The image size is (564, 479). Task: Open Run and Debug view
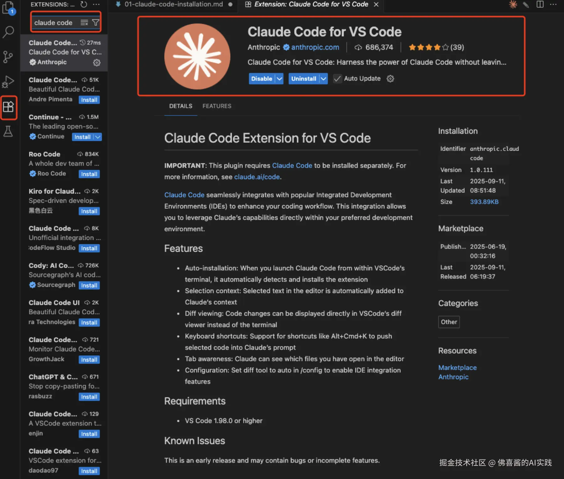pos(8,82)
